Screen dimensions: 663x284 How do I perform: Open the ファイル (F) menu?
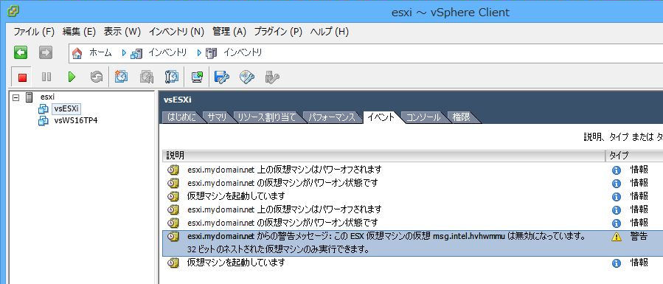34,32
